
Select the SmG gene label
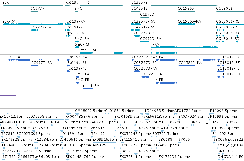(x=79, y=8)
